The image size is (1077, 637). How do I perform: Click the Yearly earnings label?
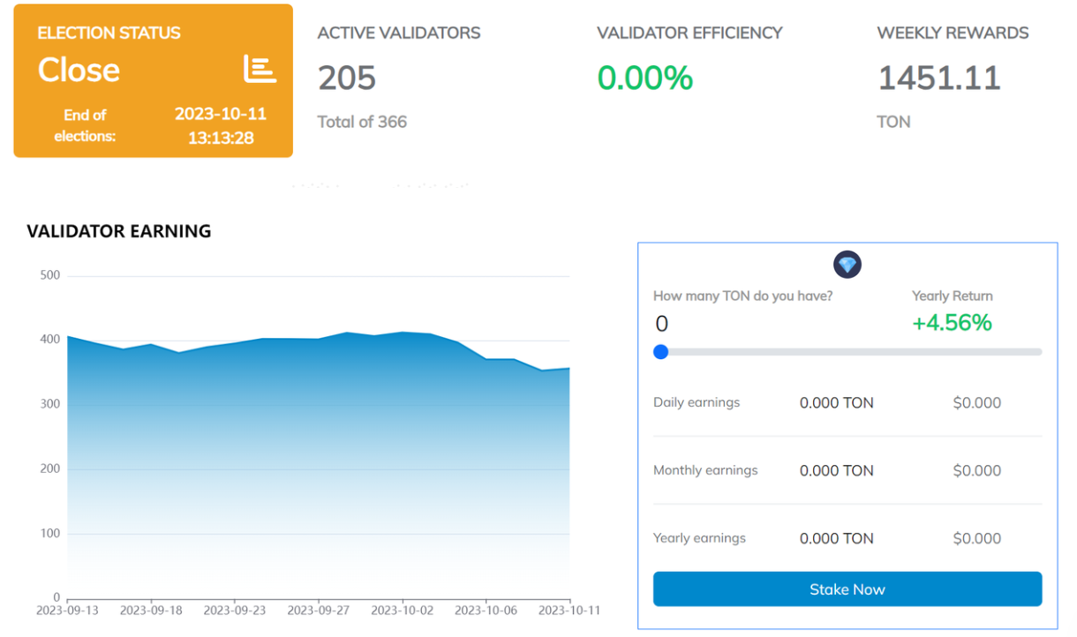(699, 538)
